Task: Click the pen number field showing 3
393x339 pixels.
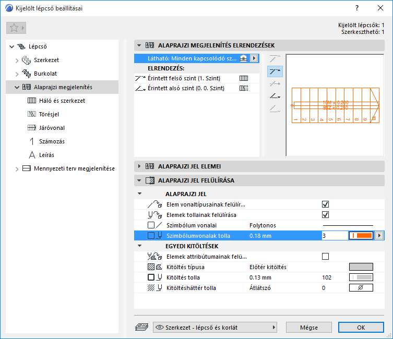Action: click(x=335, y=236)
